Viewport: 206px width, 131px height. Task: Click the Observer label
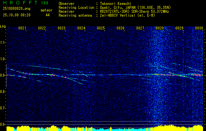pos(66,4)
